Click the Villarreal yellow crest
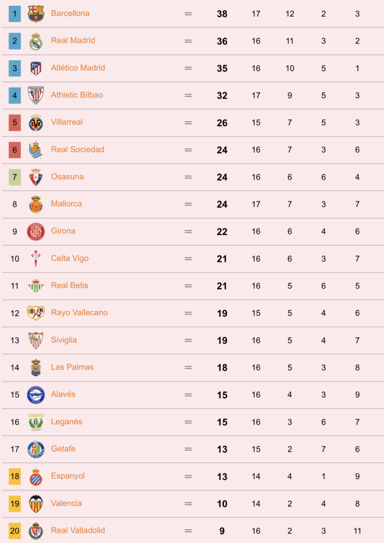Viewport: 384px width, 543px height. 36,122
